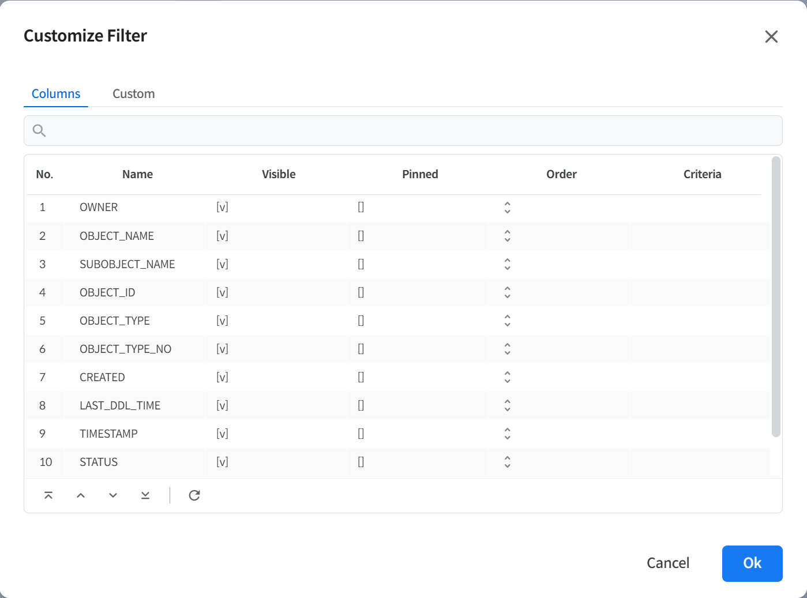Viewport: 807px width, 598px height.
Task: Click the column list vertical scrollbar
Action: pyautogui.click(x=776, y=297)
